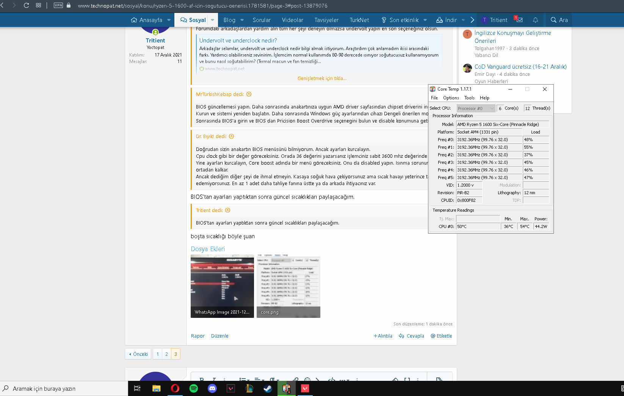
Task: Click the padlock site security icon
Action: point(69,5)
